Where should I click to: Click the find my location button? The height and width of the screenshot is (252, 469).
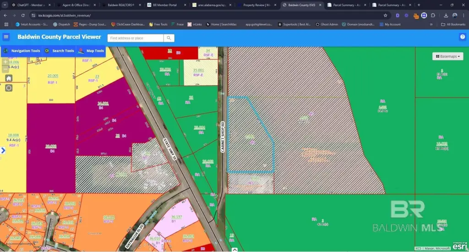click(x=9, y=88)
